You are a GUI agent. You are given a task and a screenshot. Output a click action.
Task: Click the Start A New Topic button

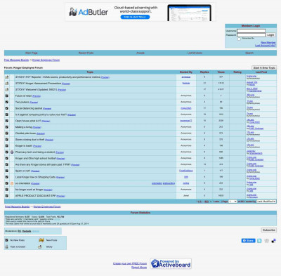pyautogui.click(x=264, y=67)
